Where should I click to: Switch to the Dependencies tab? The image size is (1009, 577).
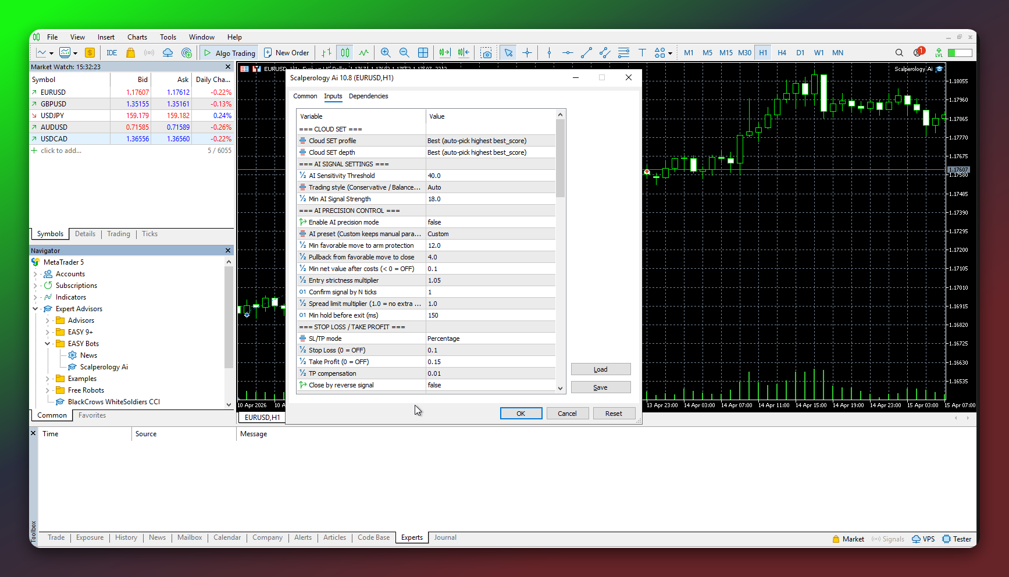point(369,96)
